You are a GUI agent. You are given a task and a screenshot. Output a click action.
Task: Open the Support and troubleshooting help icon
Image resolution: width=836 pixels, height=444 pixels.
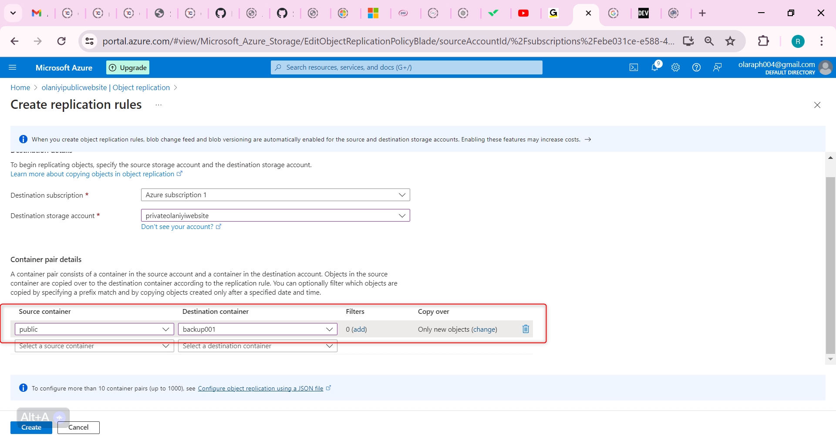pos(696,67)
